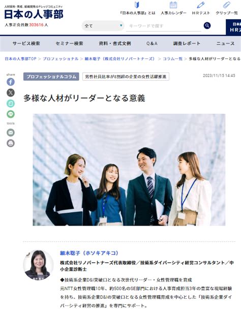Share article on Facebook icon
This screenshot has height=313, width=241.
point(11,82)
